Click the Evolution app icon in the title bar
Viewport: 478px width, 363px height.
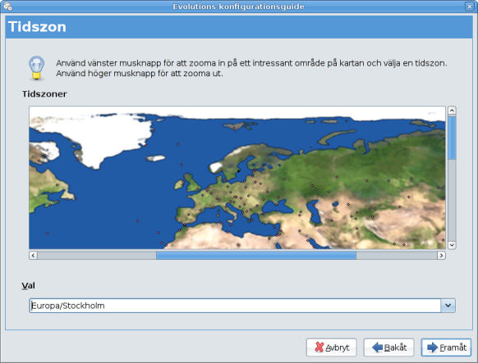pyautogui.click(x=7, y=6)
